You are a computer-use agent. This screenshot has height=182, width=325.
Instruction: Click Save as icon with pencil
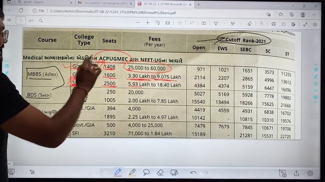pos(293,24)
